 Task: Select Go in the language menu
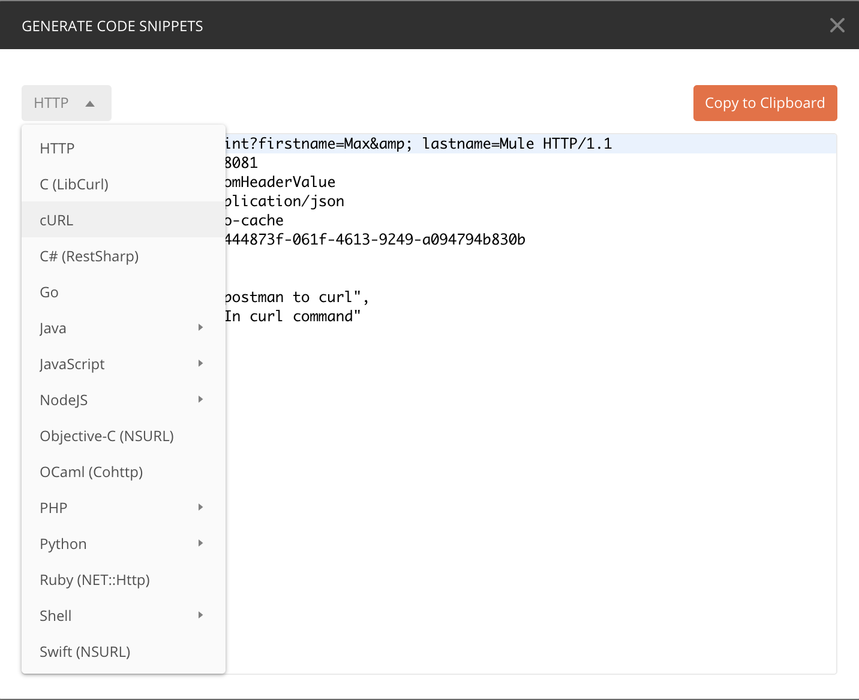49,292
